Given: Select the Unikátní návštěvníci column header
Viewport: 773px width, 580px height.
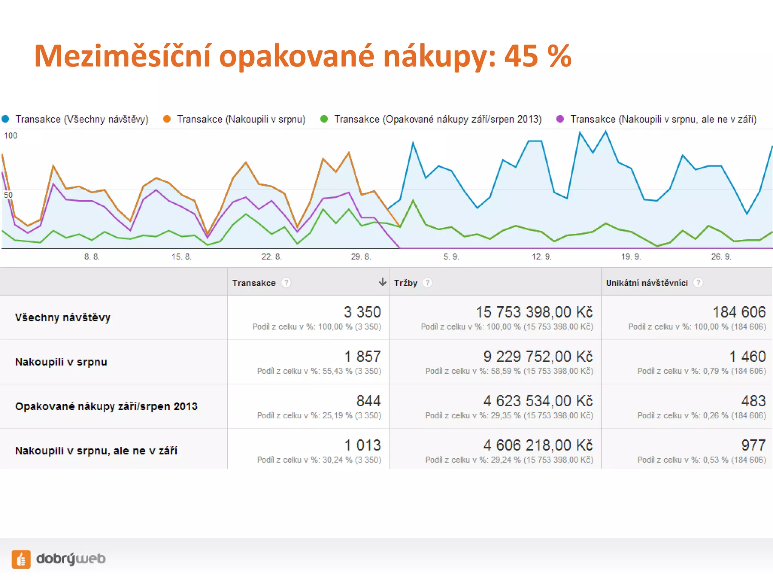Looking at the screenshot, I should [687, 282].
